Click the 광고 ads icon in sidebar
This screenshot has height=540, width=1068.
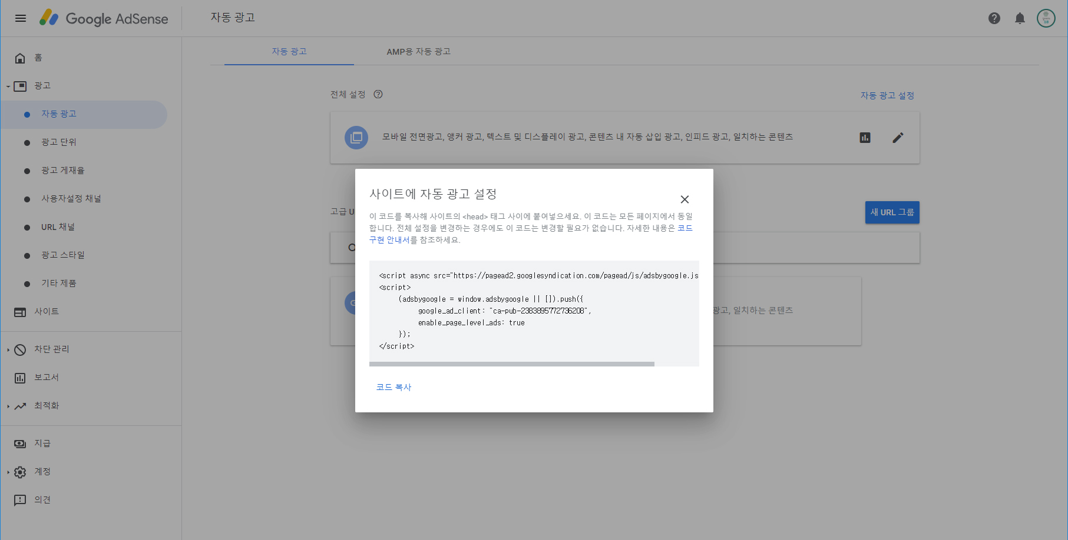pyautogui.click(x=20, y=86)
